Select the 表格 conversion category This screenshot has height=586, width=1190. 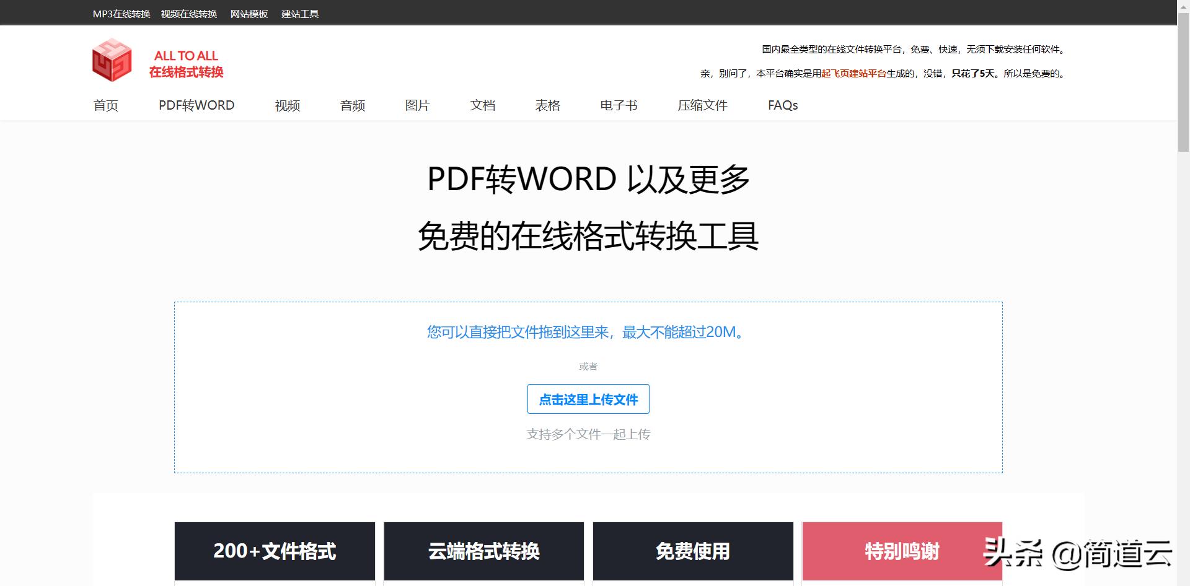(x=549, y=105)
